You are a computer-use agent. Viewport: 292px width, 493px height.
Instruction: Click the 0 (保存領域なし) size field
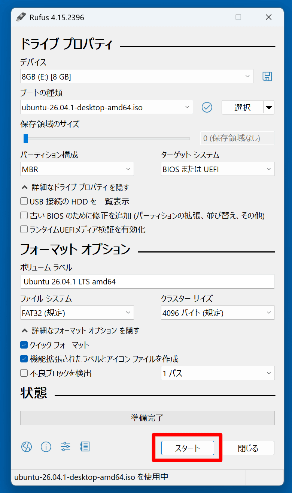tap(237, 138)
